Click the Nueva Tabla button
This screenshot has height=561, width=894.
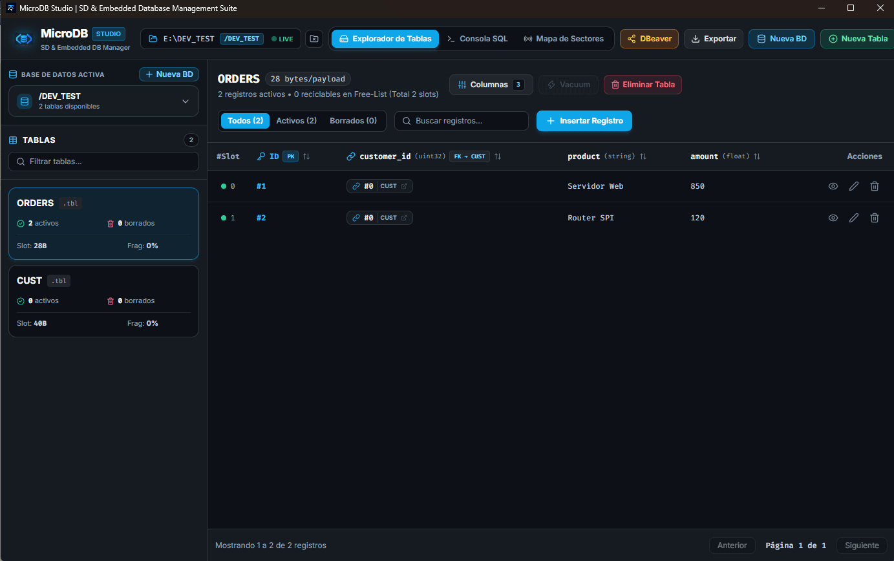pyautogui.click(x=857, y=39)
